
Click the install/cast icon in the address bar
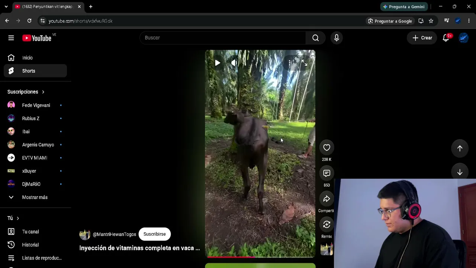tap(421, 21)
